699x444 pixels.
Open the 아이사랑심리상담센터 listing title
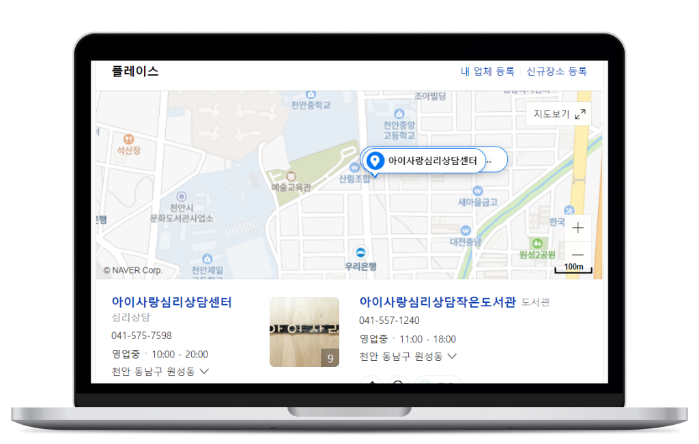click(x=171, y=302)
